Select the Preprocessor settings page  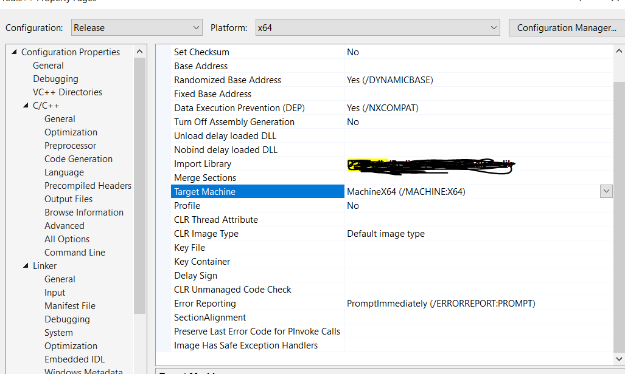coord(69,145)
